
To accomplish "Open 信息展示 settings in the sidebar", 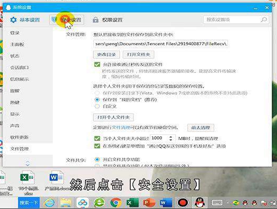I will 19,79.
